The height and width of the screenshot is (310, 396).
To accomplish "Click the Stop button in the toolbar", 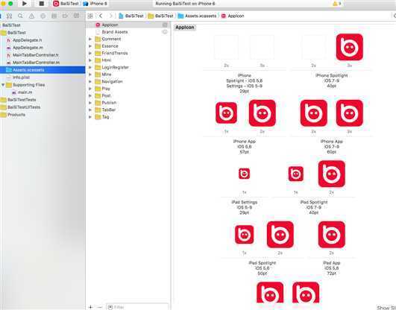I will point(42,4).
